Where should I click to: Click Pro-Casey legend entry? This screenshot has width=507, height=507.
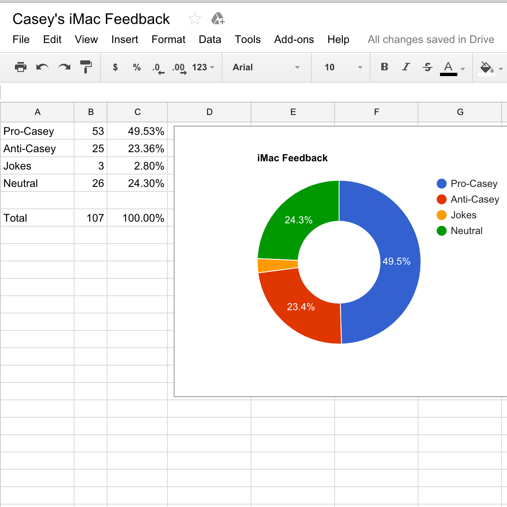tap(467, 184)
